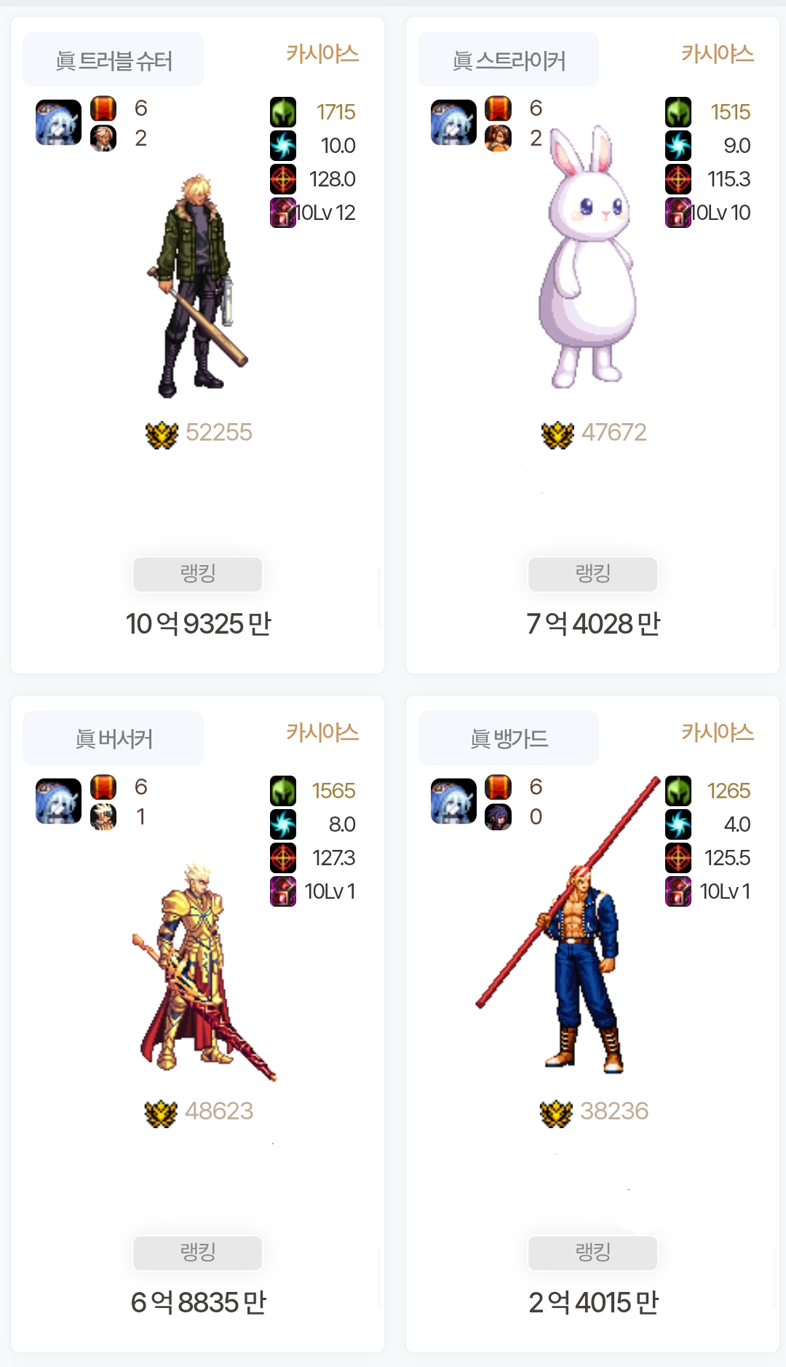786x1367 pixels.
Task: Click the gold crest icon beside 48623
Action: pyautogui.click(x=161, y=1113)
